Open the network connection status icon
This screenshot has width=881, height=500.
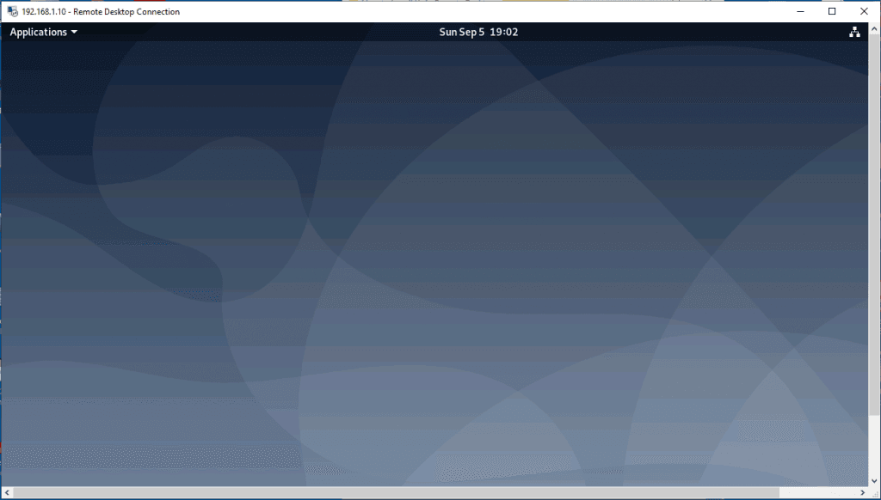click(x=854, y=33)
